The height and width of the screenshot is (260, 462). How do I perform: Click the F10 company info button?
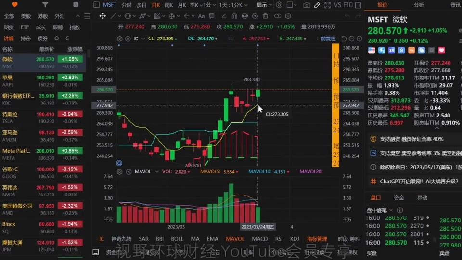pos(347,5)
